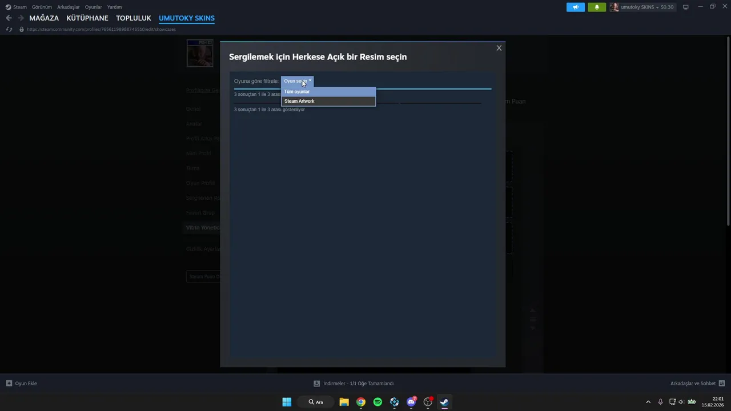Open Spotify from the taskbar
This screenshot has width=731, height=411.
(377, 402)
